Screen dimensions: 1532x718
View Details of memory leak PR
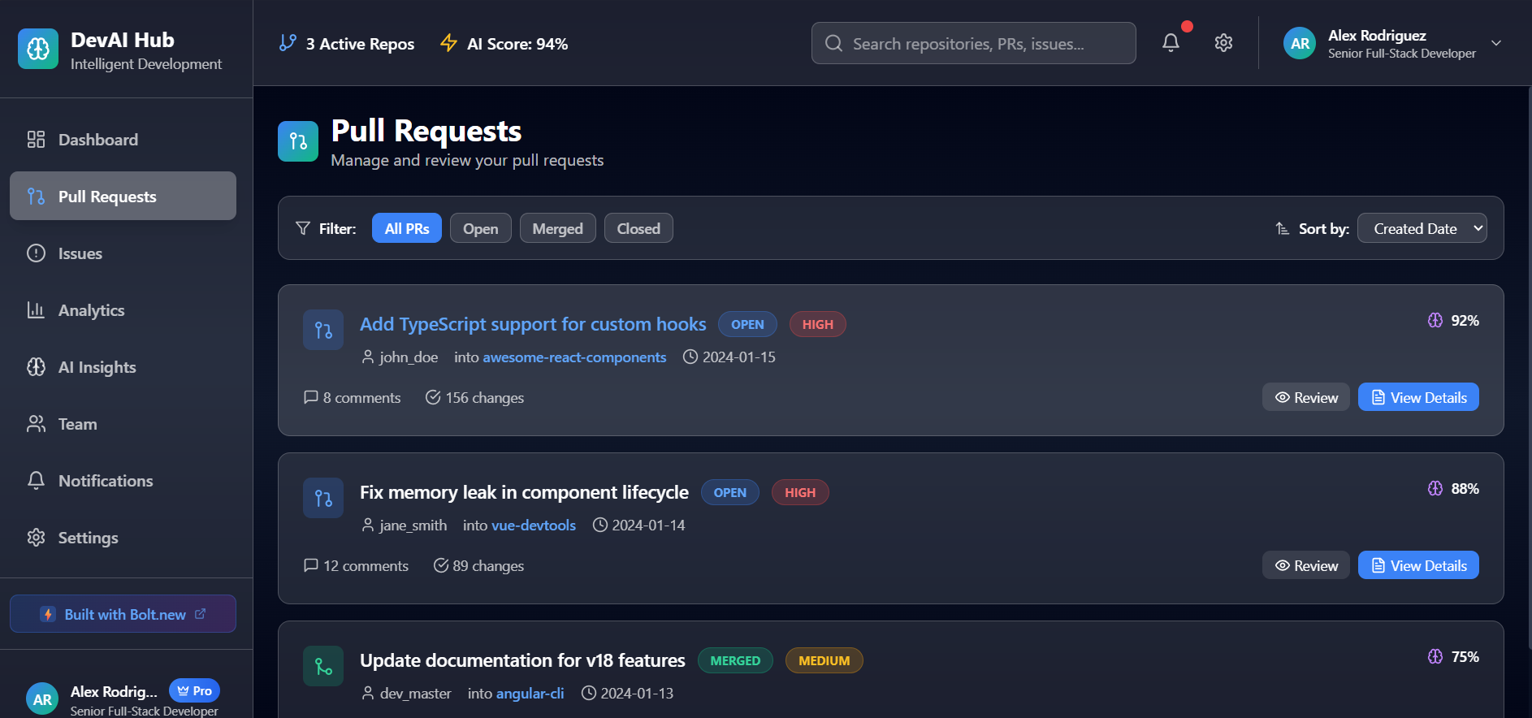coord(1418,565)
